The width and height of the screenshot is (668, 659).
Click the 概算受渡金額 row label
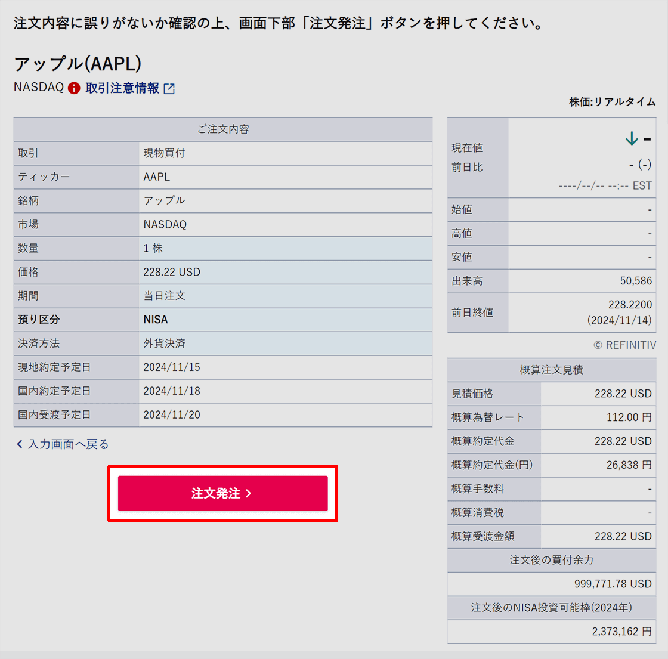click(x=483, y=536)
